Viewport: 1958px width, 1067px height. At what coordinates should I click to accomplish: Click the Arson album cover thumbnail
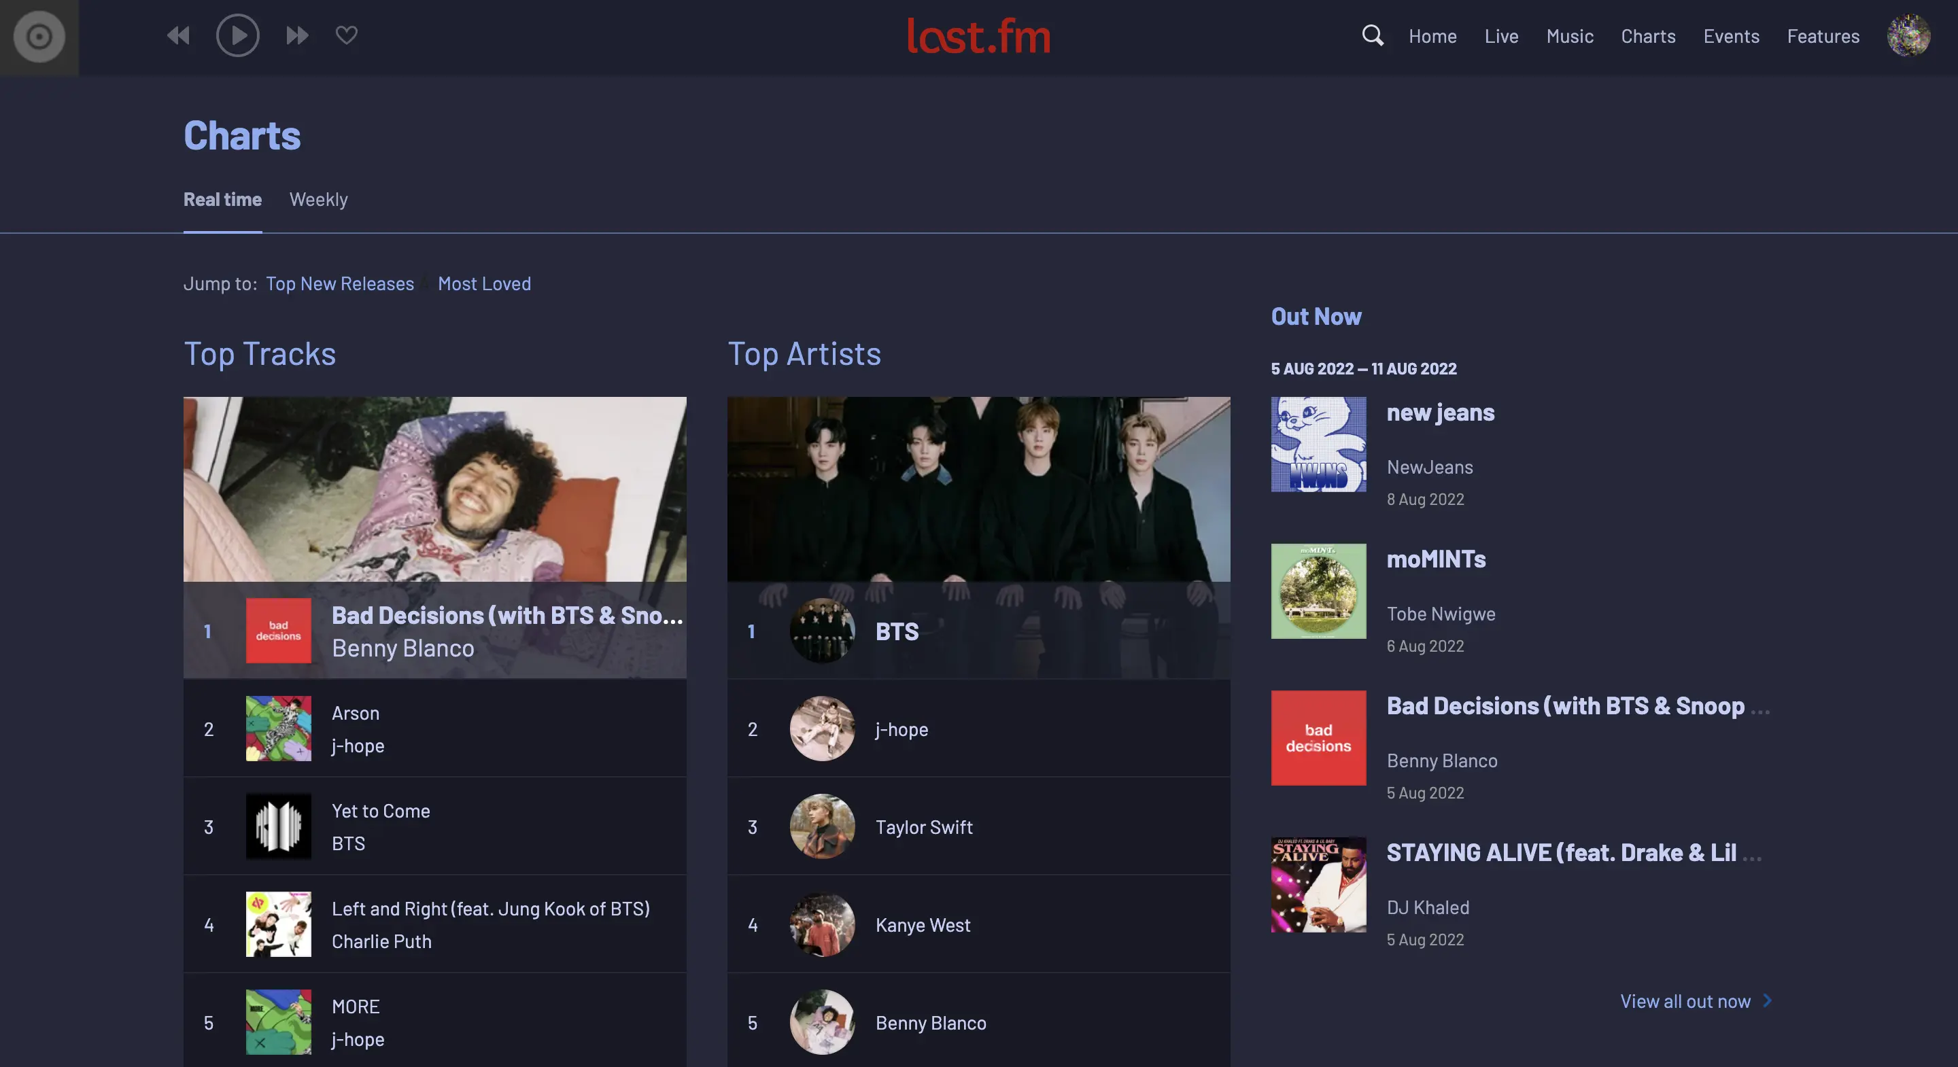pos(278,728)
